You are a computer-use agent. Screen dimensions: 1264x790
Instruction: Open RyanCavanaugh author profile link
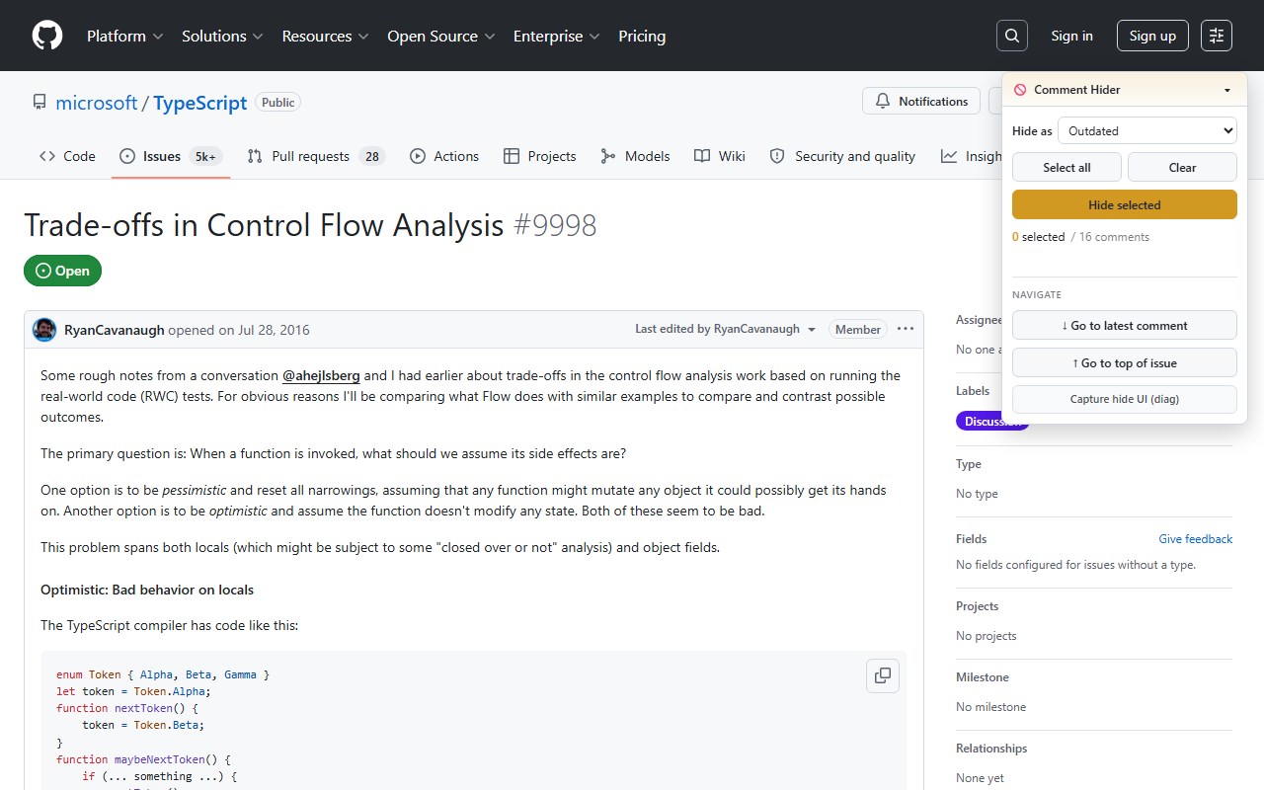tap(115, 330)
